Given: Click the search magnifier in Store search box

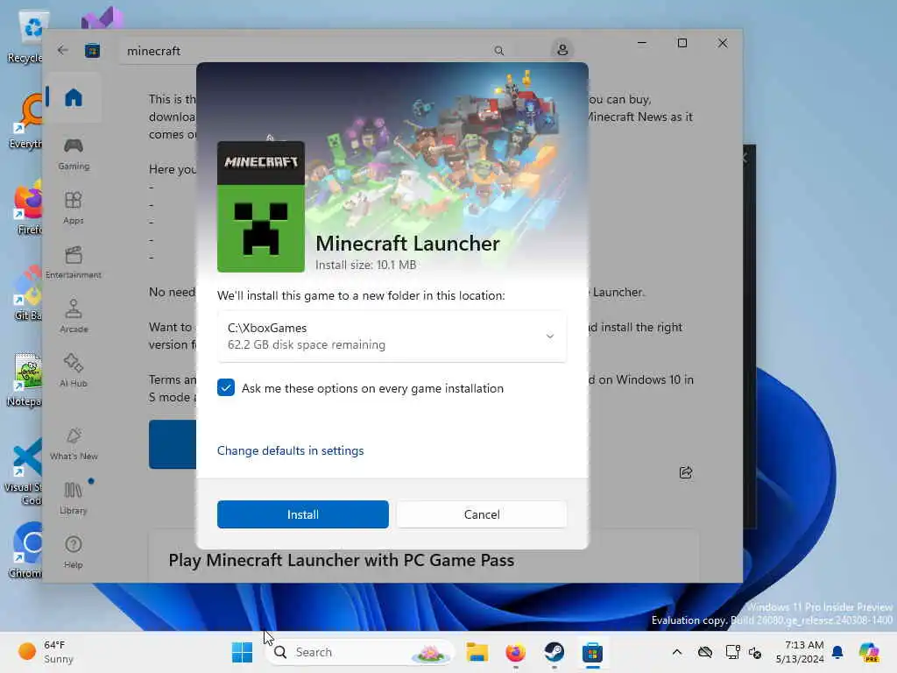Looking at the screenshot, I should tap(498, 51).
